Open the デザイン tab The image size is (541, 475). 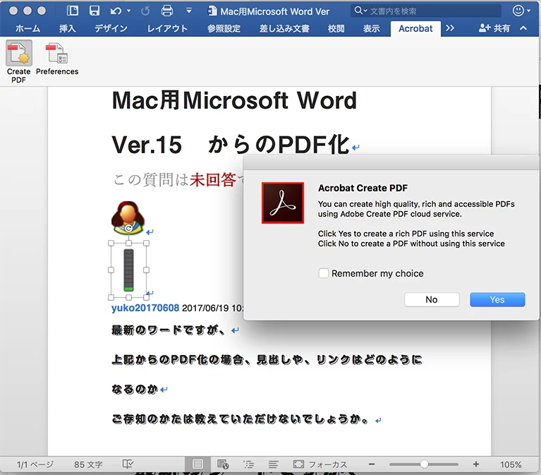pos(111,28)
